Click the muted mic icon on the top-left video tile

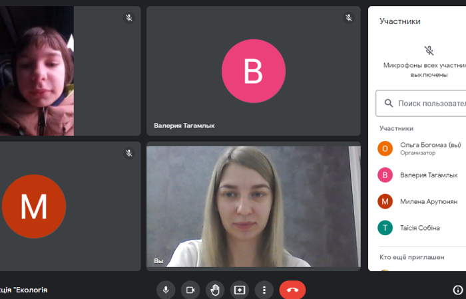click(x=129, y=18)
